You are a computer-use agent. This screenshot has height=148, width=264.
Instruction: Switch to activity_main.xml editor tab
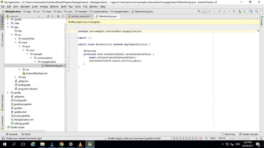point(80,16)
